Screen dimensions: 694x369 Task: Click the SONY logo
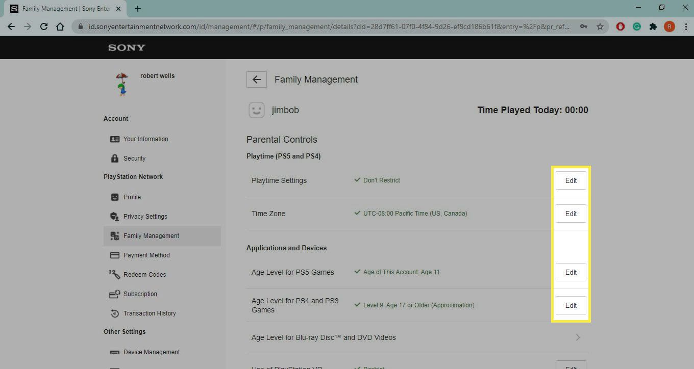[x=127, y=47]
